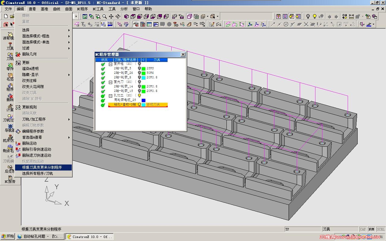Choose 选择所有程序/刀轨 menu entry
This screenshot has height=241, width=386.
point(43,174)
